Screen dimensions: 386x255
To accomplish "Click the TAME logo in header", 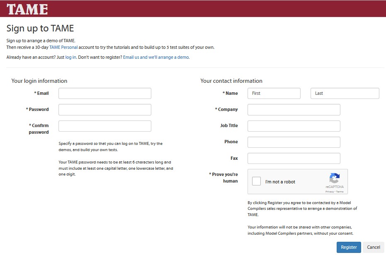I will pyautogui.click(x=27, y=9).
